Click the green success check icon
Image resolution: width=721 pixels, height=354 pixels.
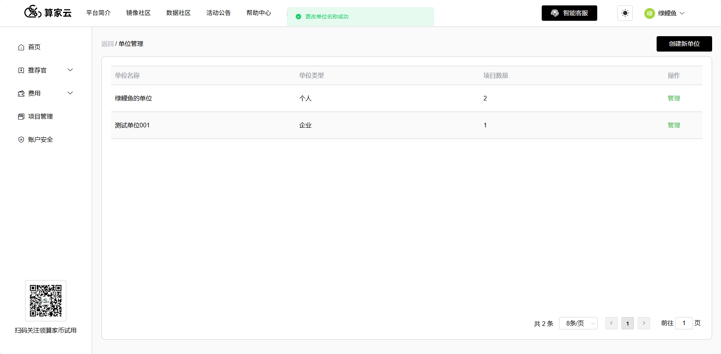pyautogui.click(x=298, y=17)
